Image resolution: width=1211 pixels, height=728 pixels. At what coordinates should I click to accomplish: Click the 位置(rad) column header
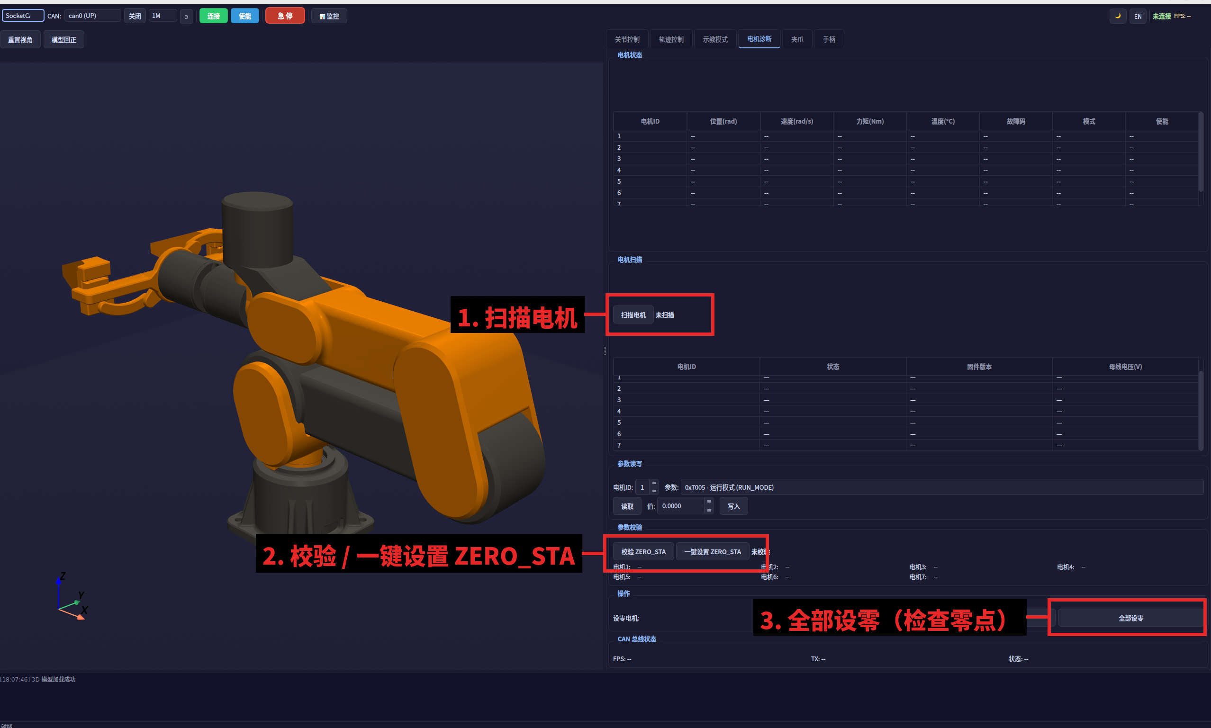(724, 121)
